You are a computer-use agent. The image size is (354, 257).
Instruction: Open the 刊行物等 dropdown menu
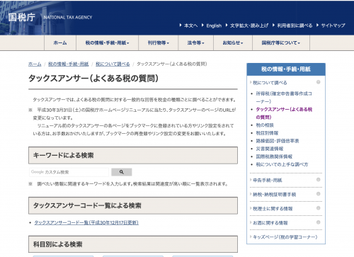158,42
